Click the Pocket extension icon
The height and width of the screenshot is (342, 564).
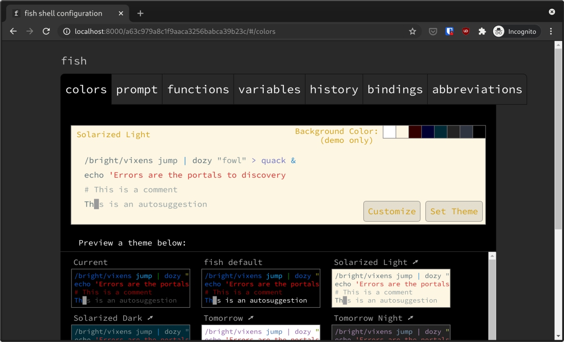(433, 31)
